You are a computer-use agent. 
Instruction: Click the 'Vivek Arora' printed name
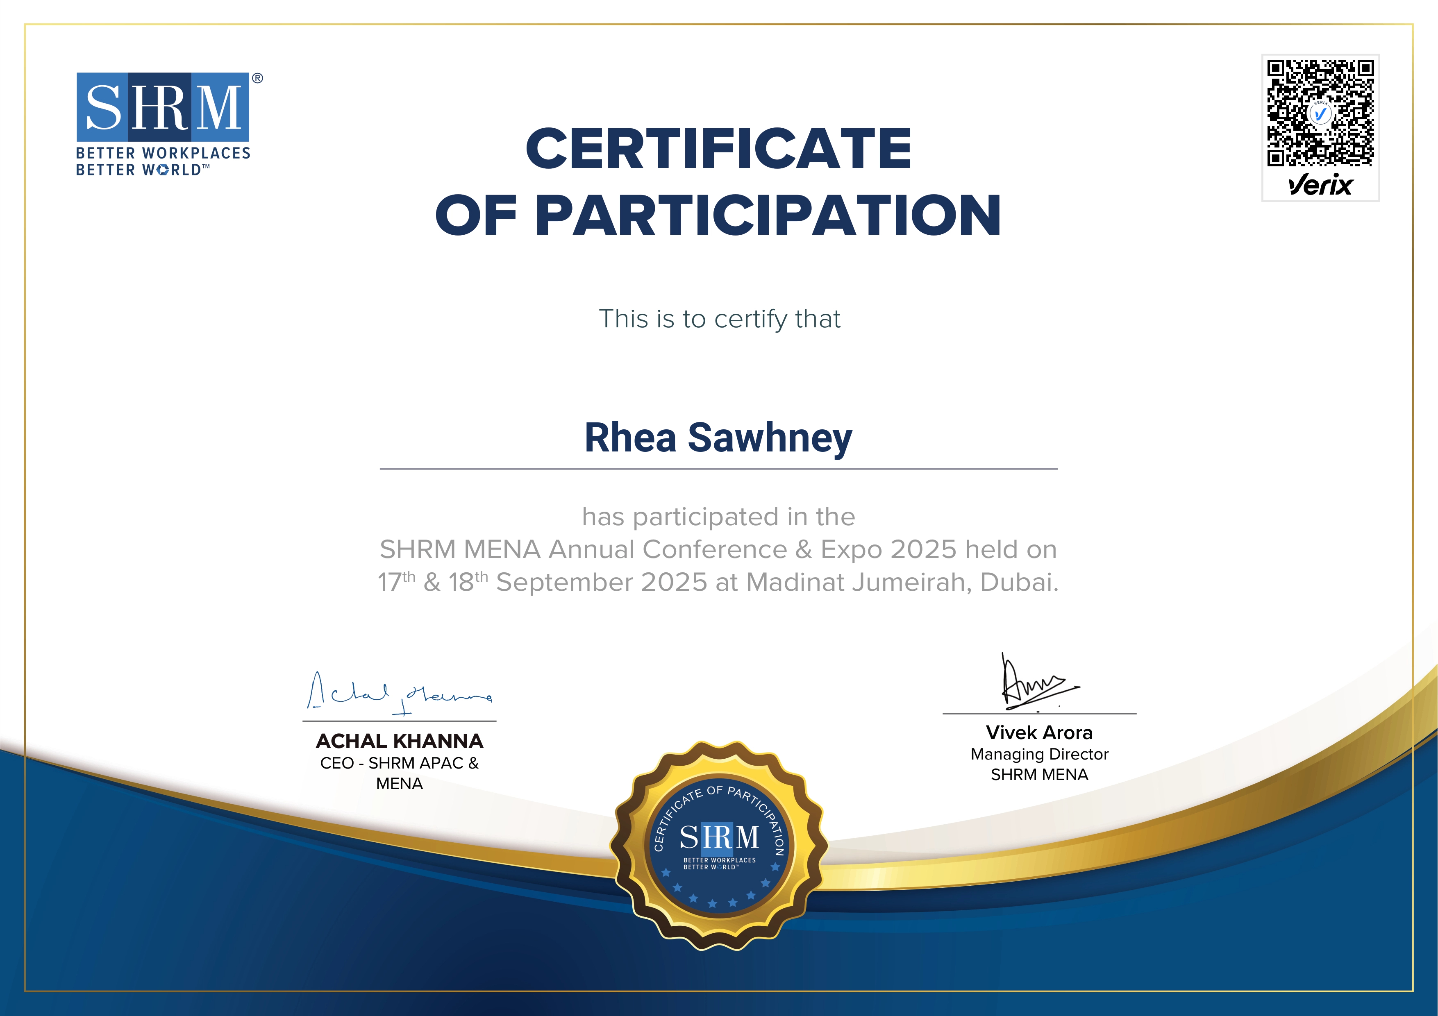pyautogui.click(x=1039, y=733)
